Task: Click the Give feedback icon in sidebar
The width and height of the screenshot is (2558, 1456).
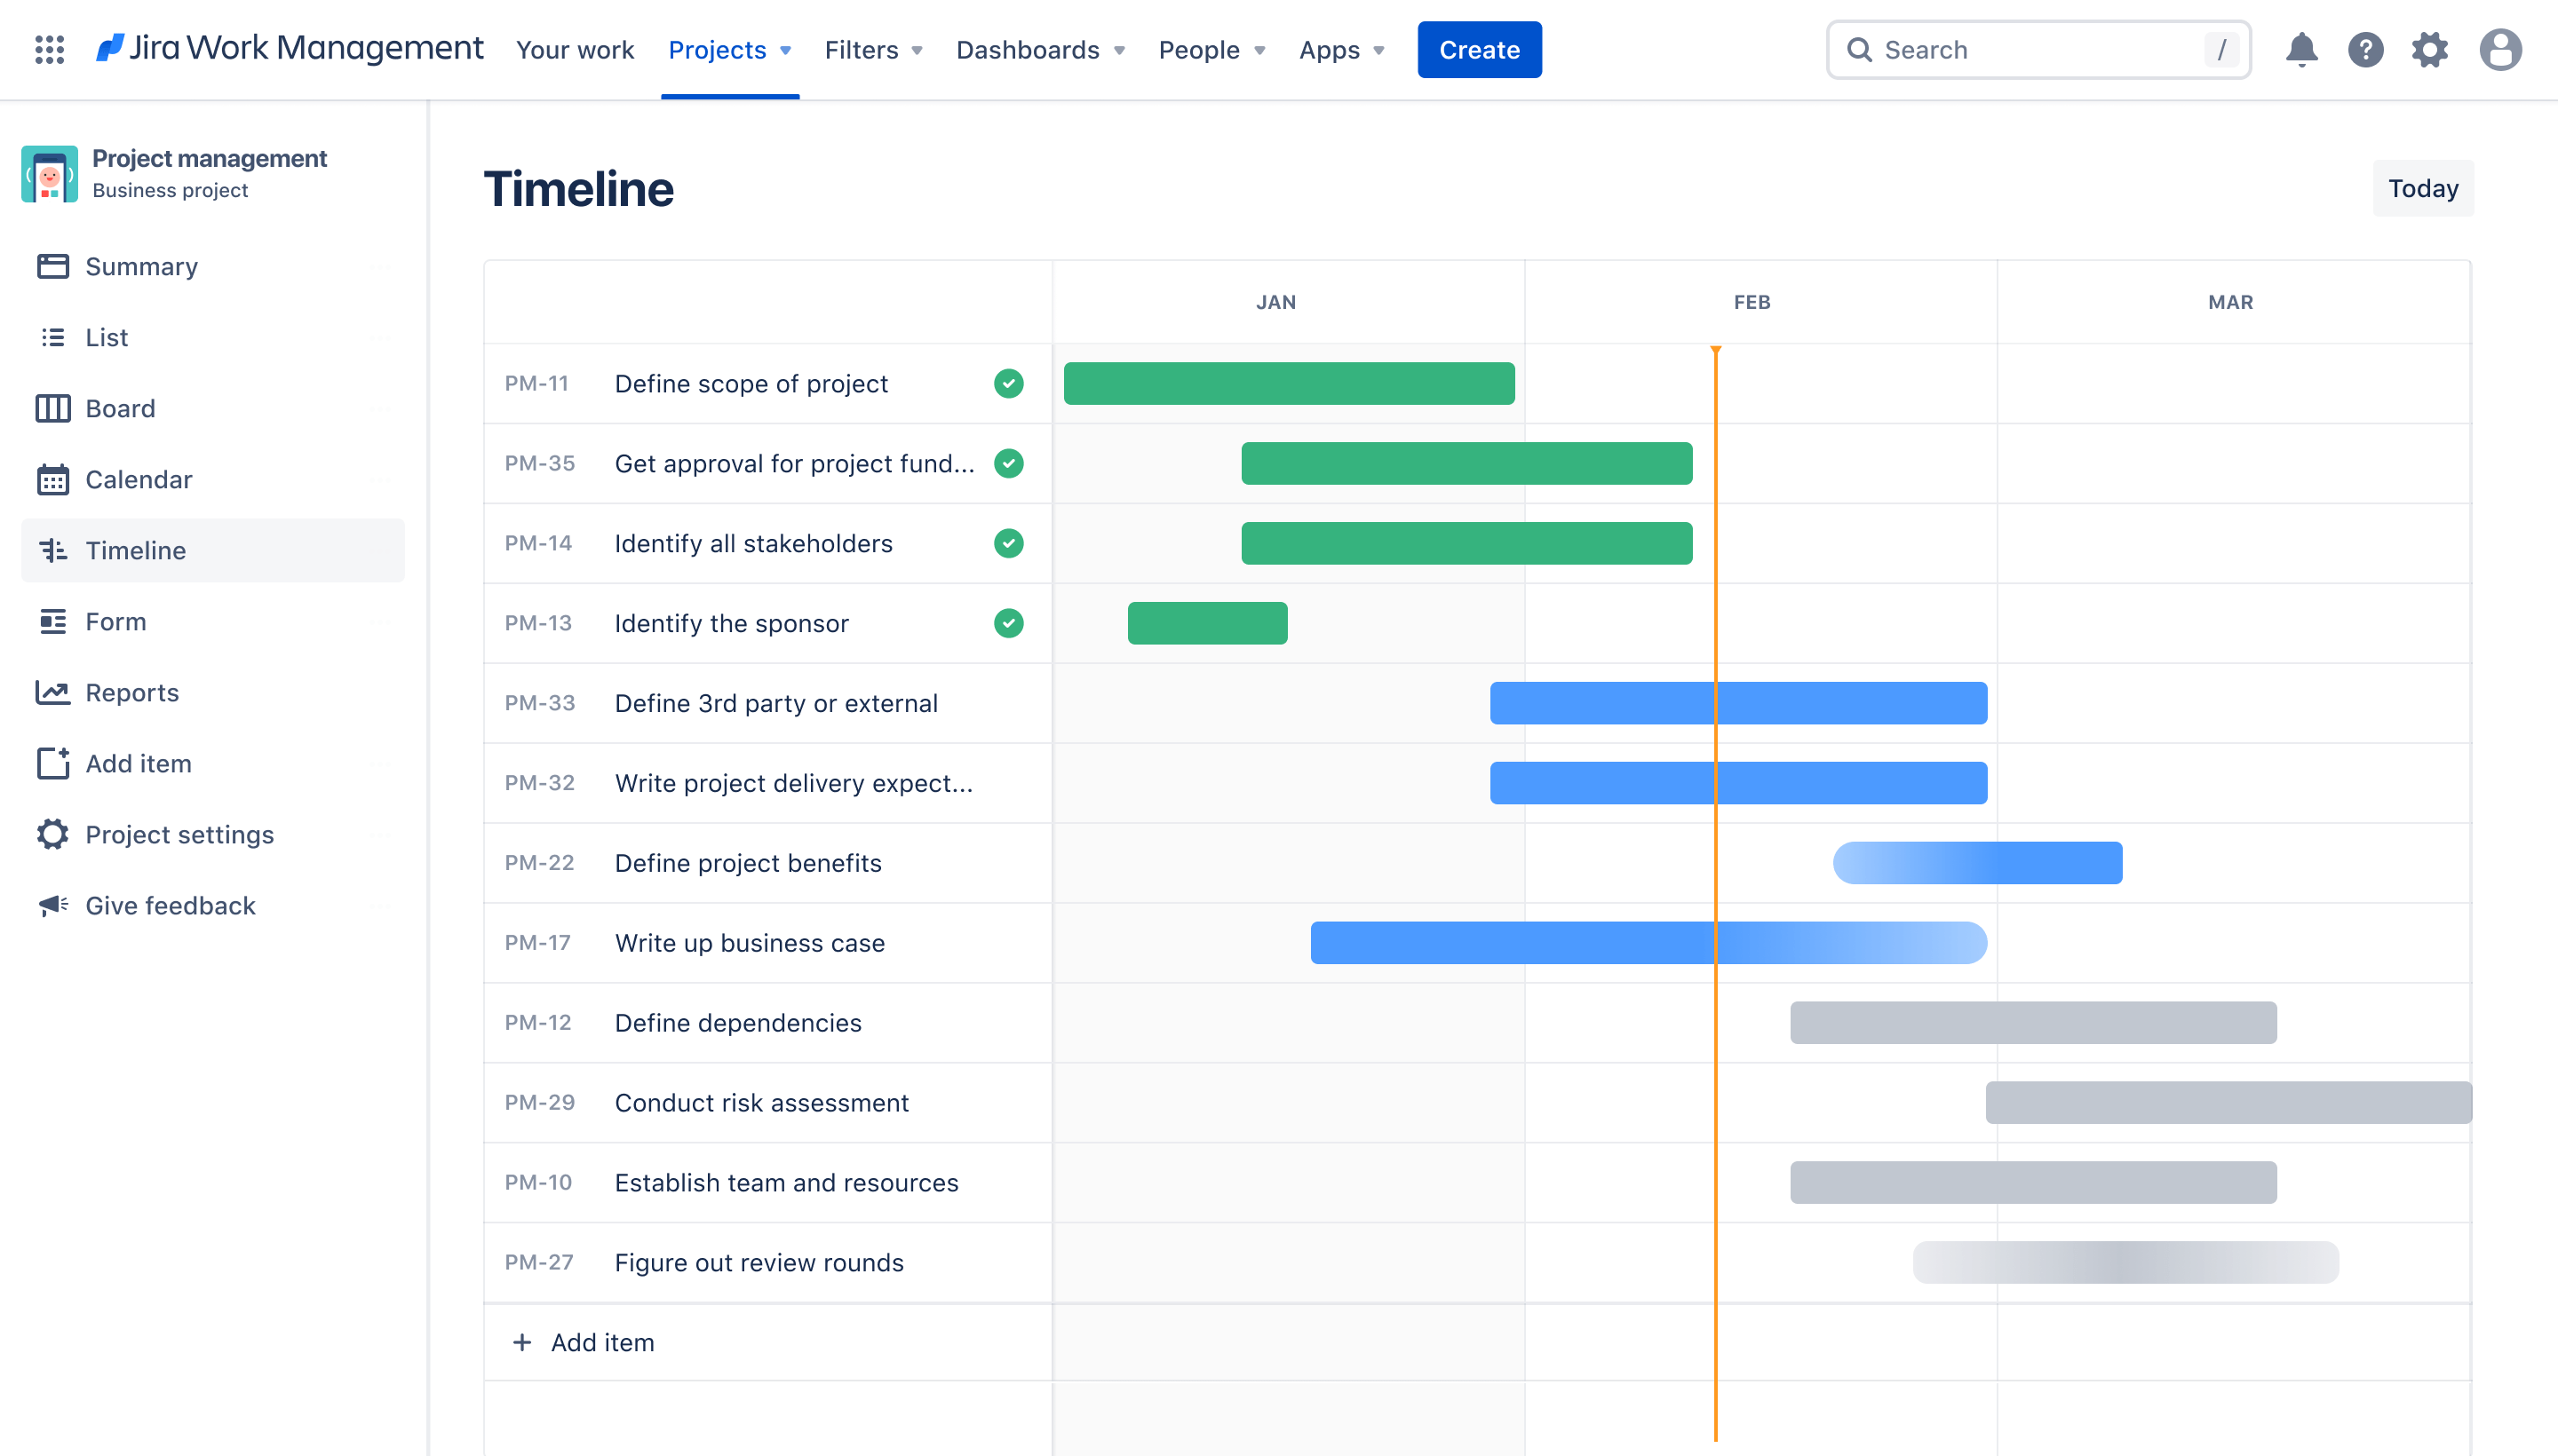Action: [51, 903]
